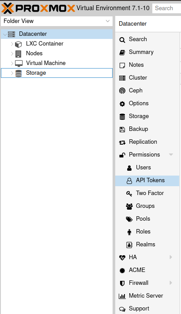Click the Nodes building icon

19,54
